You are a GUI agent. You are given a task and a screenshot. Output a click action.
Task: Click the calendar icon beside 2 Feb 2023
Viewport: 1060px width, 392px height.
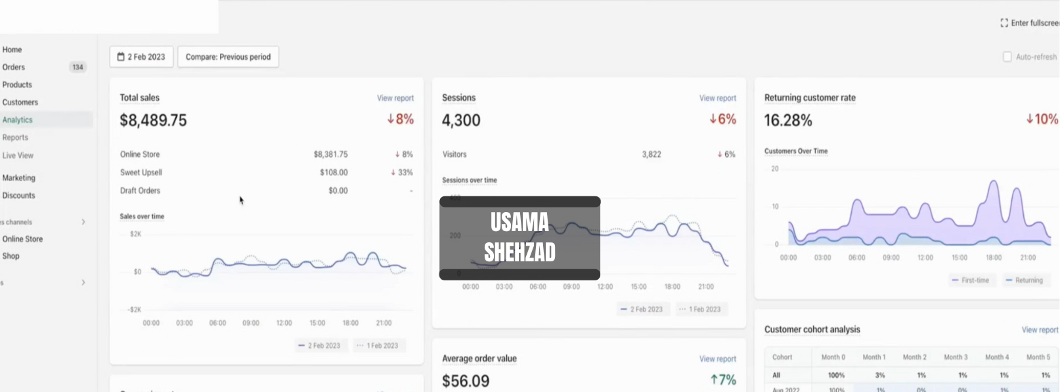tap(121, 57)
